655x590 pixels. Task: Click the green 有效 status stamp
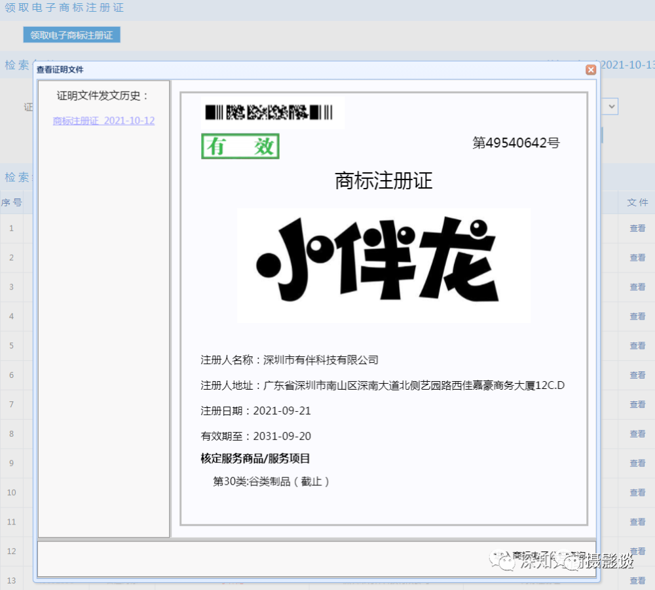[x=240, y=146]
